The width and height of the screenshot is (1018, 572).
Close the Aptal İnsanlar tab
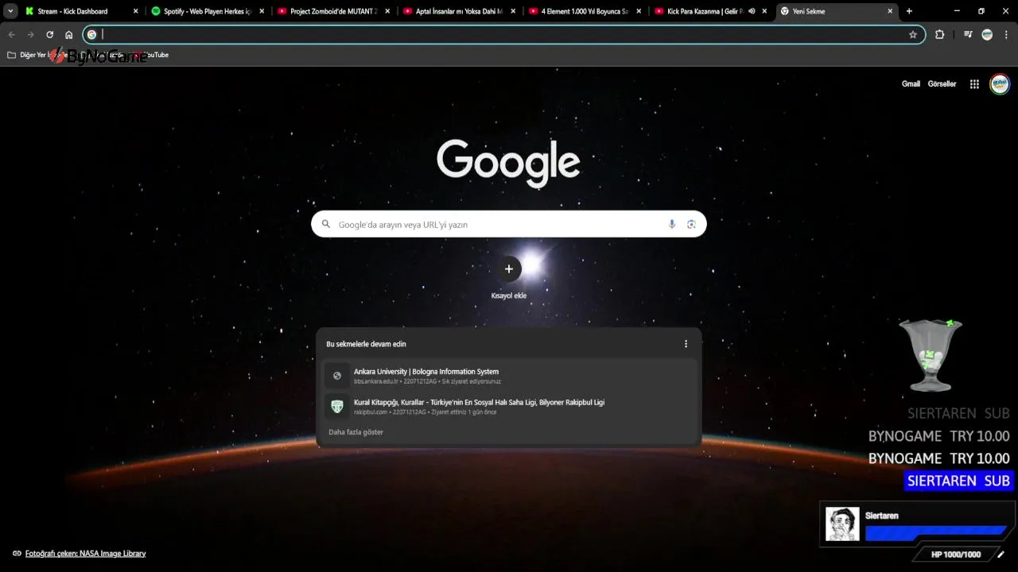click(513, 11)
